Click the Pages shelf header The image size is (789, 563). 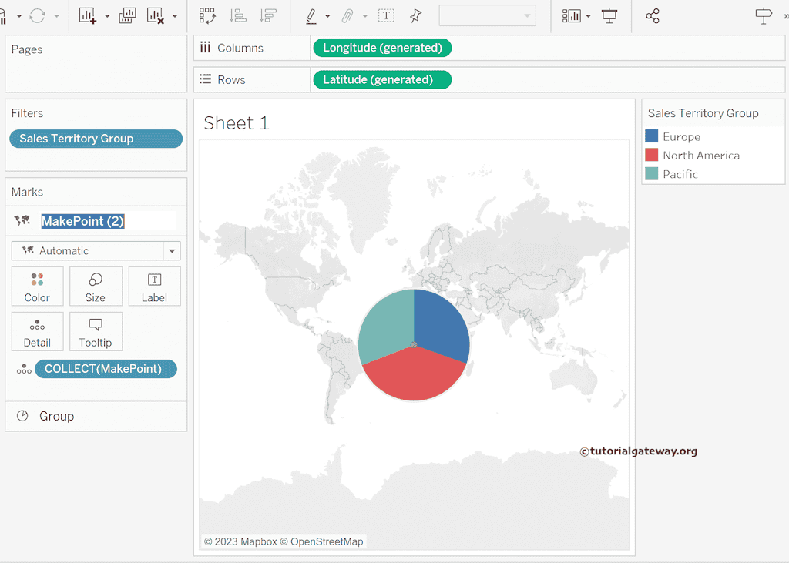tap(27, 49)
